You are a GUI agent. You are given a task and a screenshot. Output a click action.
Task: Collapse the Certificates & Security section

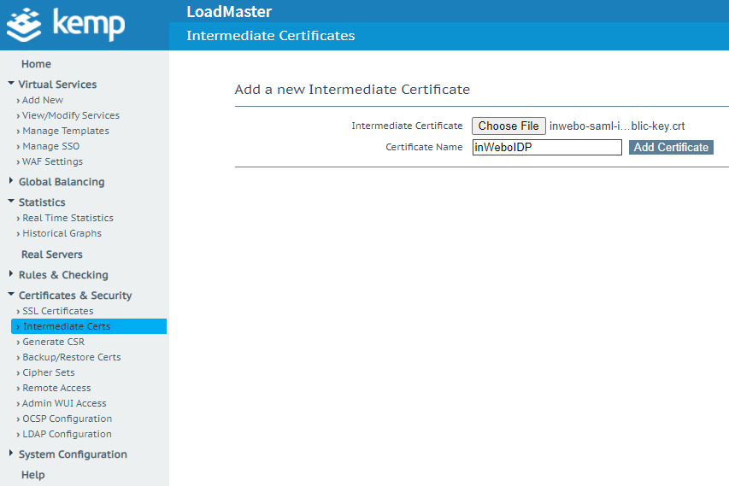11,295
